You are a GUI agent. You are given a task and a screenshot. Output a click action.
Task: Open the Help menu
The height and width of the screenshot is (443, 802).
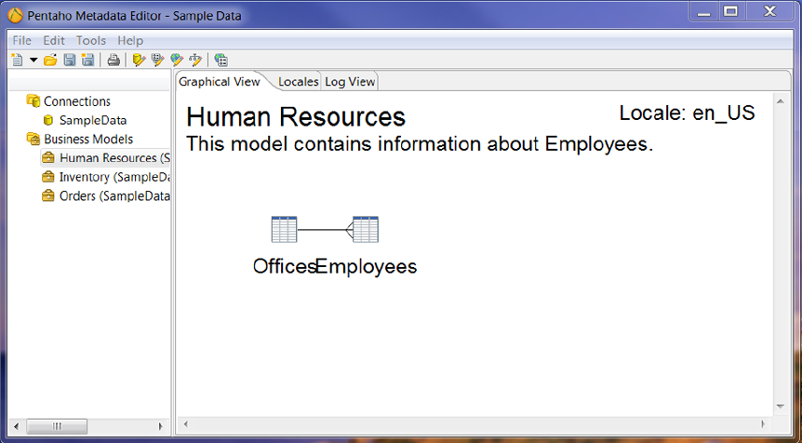click(130, 41)
